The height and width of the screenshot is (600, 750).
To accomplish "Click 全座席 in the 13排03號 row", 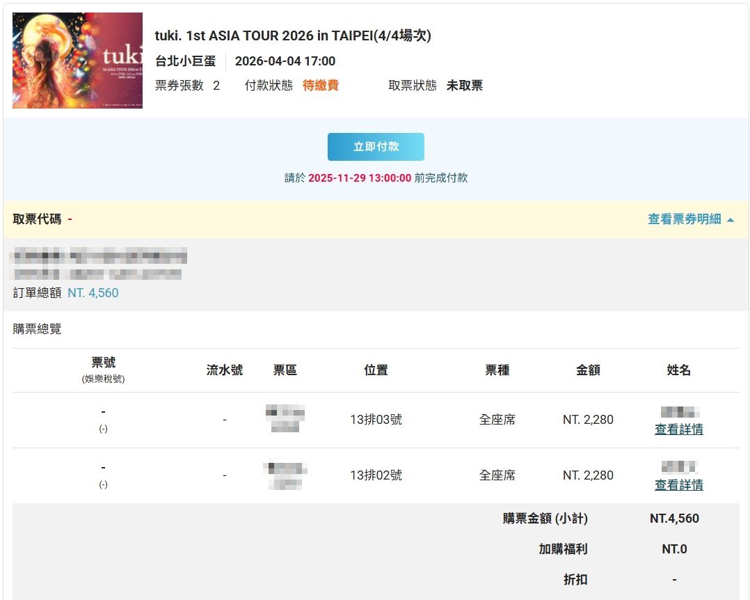I will 497,420.
